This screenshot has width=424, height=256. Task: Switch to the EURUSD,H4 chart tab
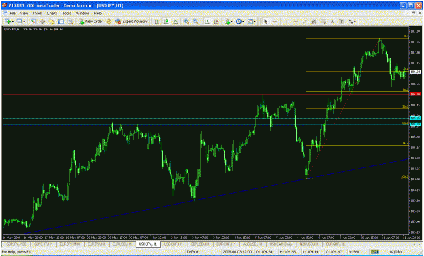(121, 244)
